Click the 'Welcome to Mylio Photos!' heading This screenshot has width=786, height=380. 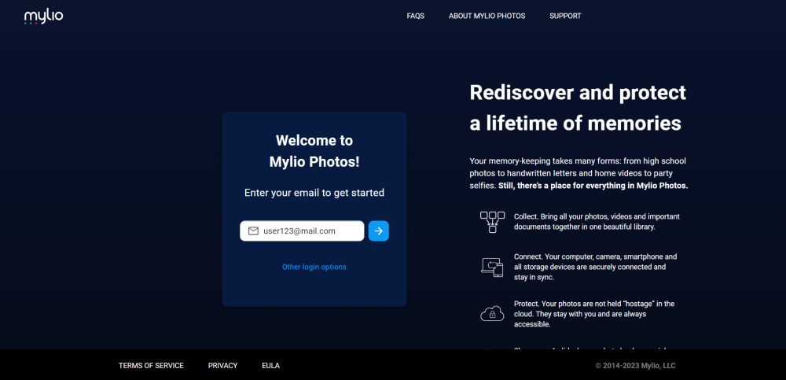(x=314, y=151)
